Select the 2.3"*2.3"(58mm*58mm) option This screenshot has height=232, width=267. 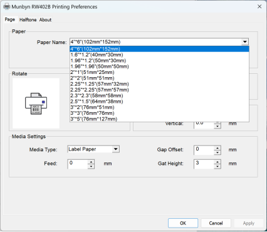[x=159, y=96]
